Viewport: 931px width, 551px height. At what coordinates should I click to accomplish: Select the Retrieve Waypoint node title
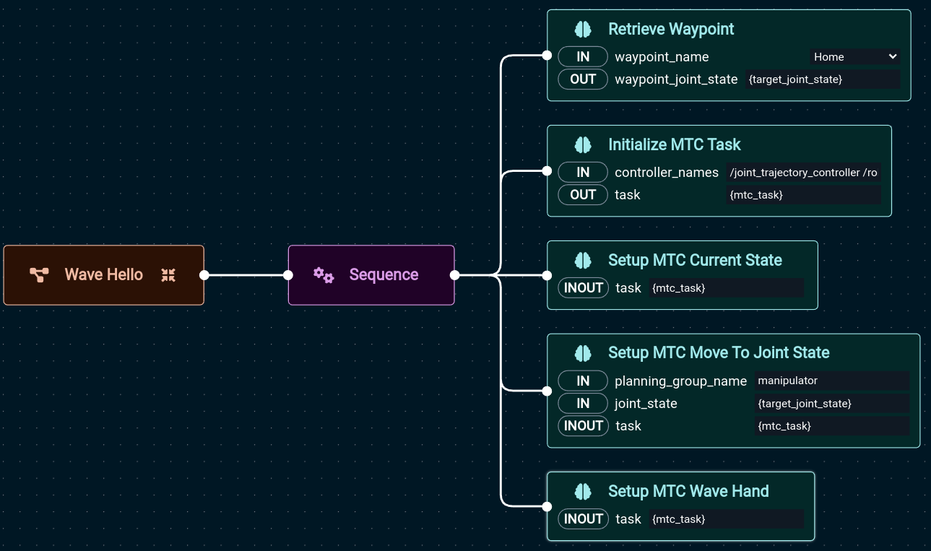[671, 30]
